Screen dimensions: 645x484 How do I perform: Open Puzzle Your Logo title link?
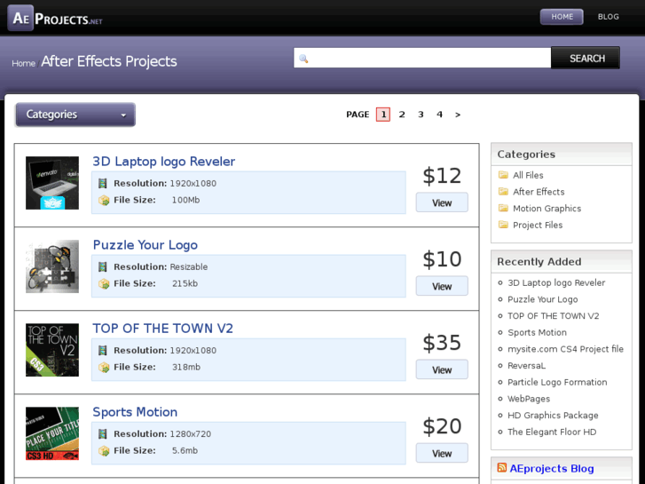click(146, 245)
